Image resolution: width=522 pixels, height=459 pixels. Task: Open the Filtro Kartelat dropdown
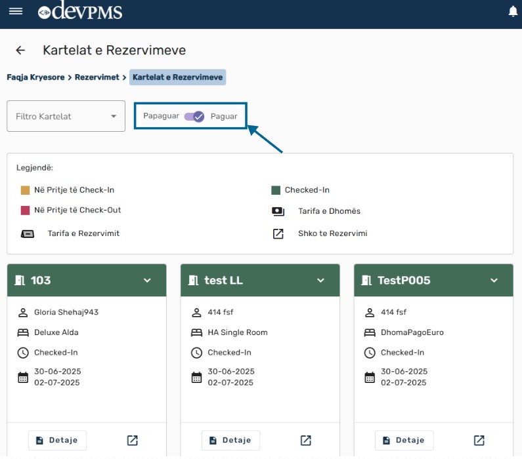tap(66, 116)
